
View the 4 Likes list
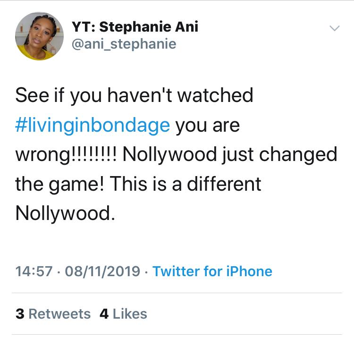pyautogui.click(x=123, y=313)
